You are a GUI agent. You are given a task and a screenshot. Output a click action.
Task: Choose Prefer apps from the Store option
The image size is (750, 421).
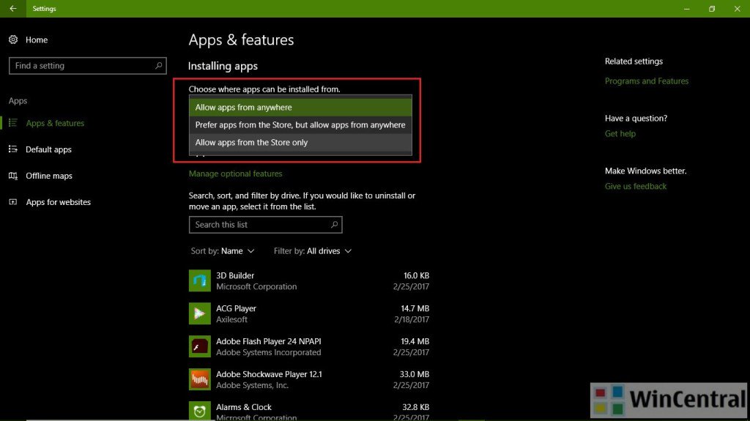pyautogui.click(x=300, y=125)
